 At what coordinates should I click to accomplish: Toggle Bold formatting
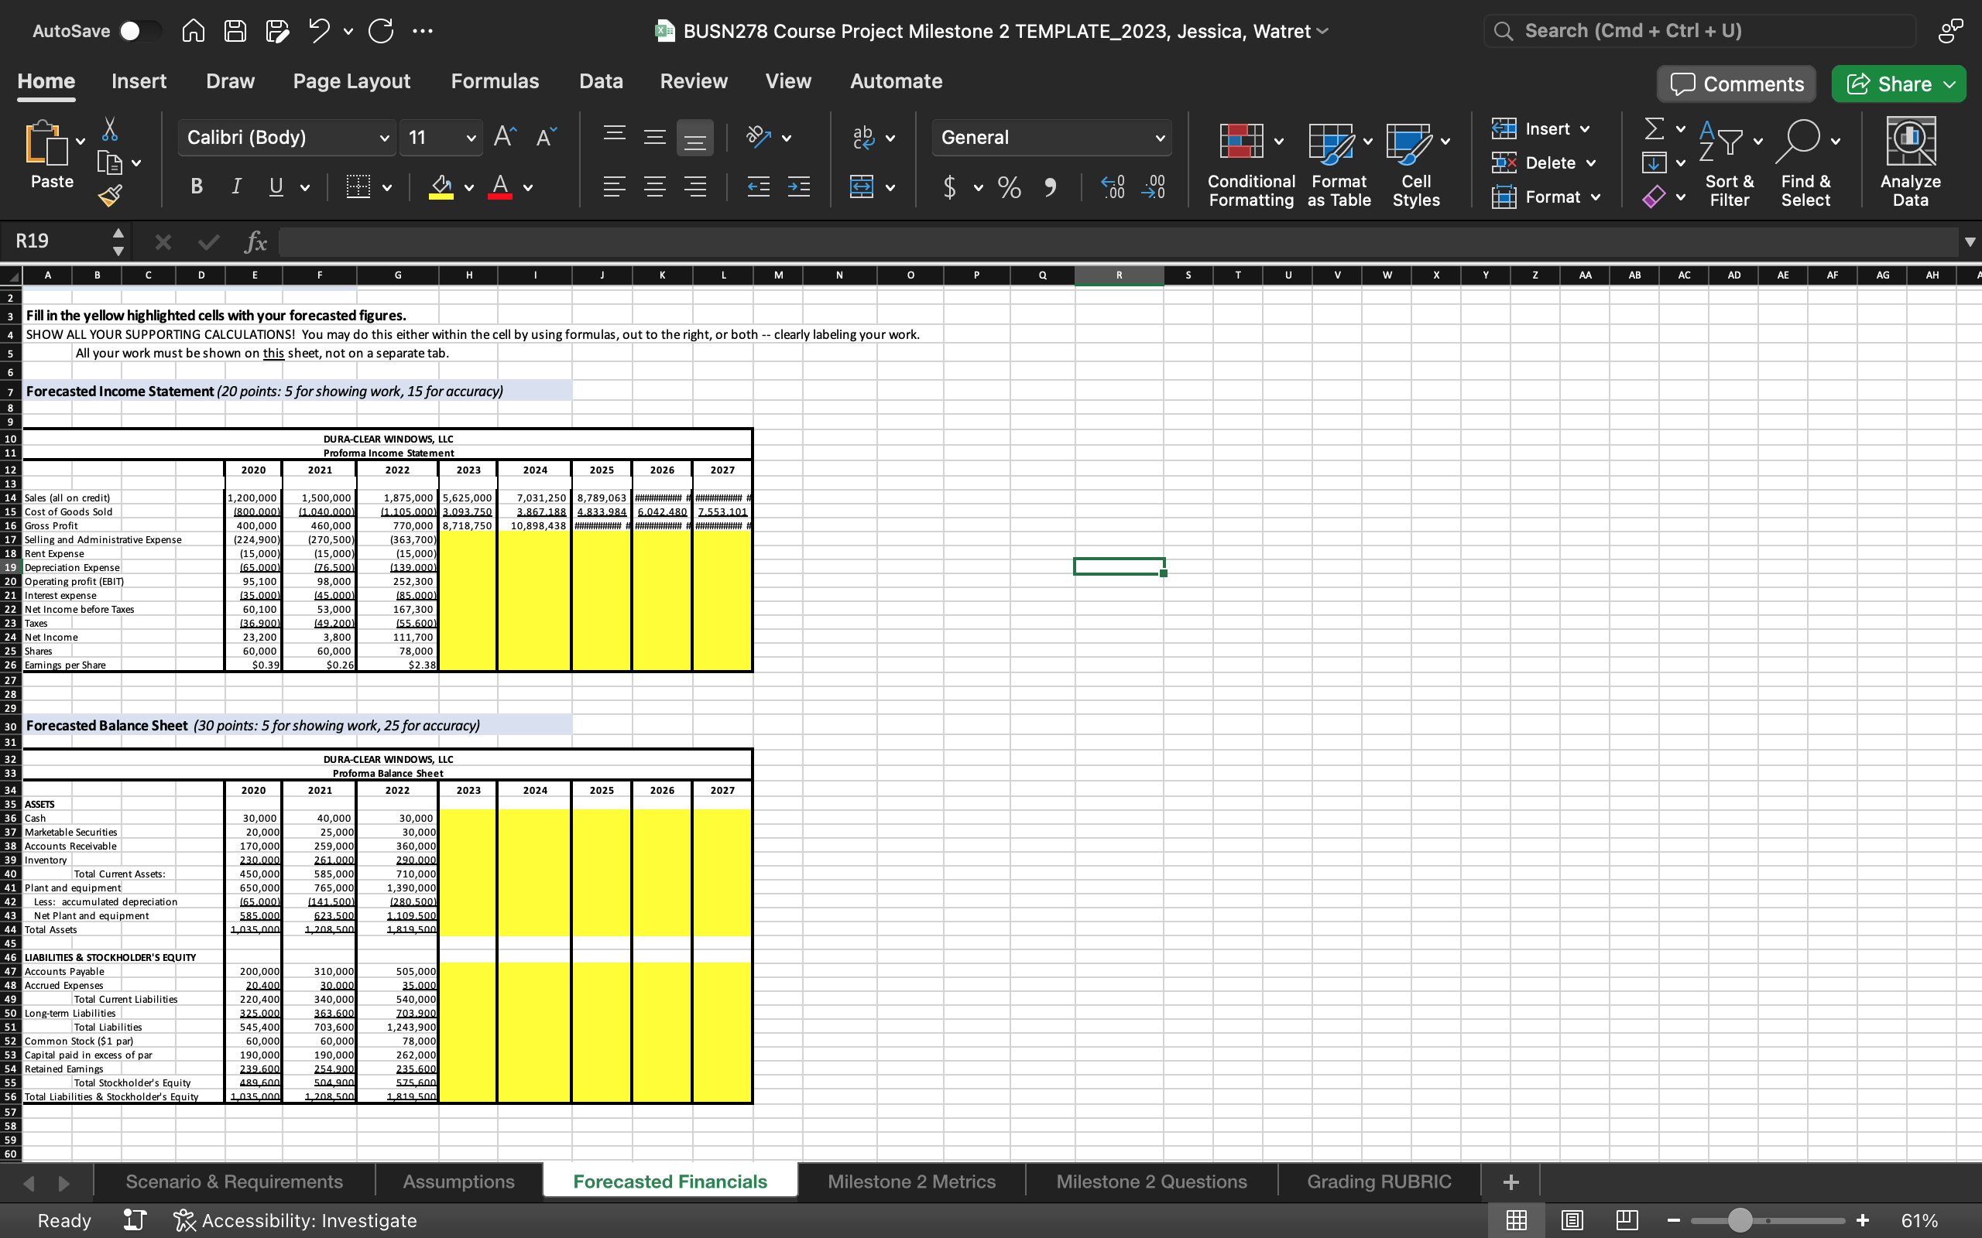click(x=197, y=186)
